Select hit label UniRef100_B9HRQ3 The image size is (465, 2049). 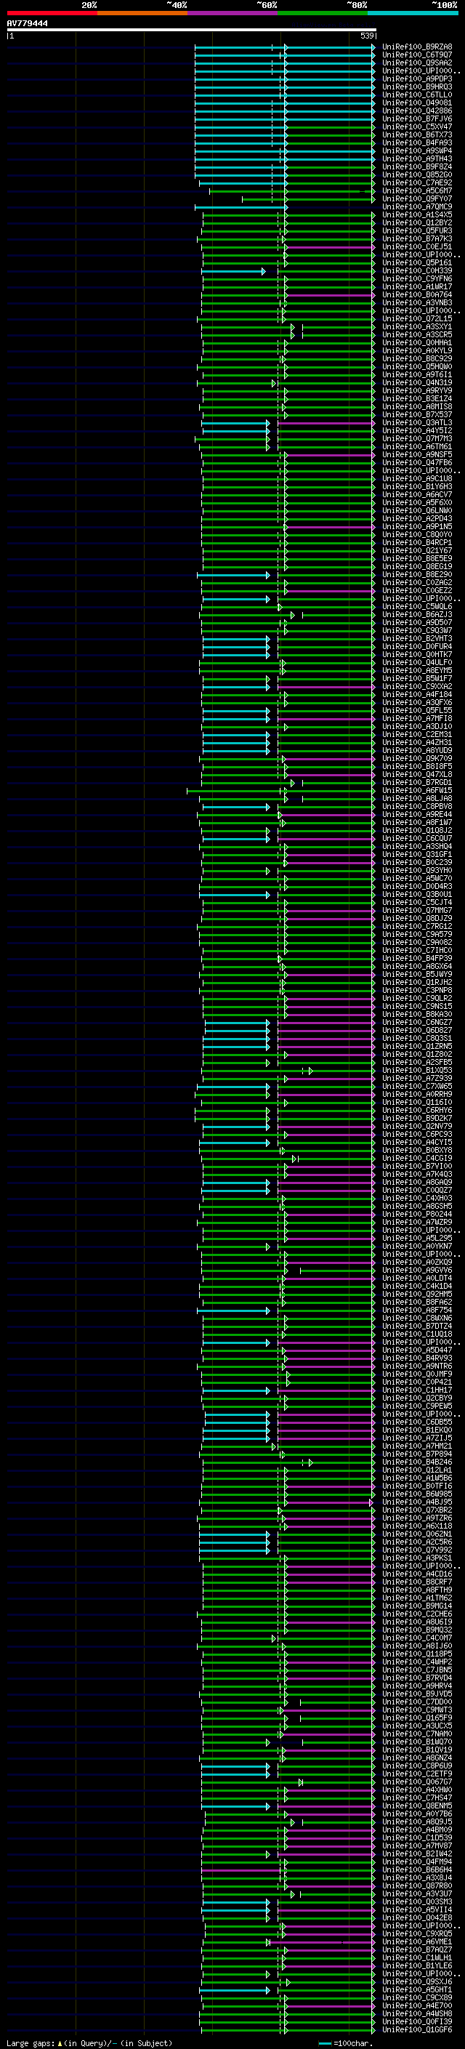click(x=417, y=86)
